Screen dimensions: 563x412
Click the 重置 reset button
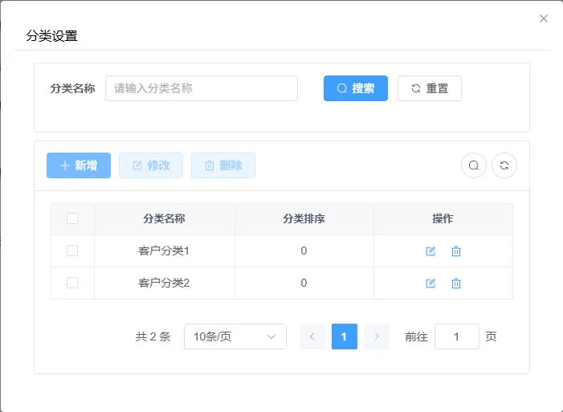tap(430, 88)
